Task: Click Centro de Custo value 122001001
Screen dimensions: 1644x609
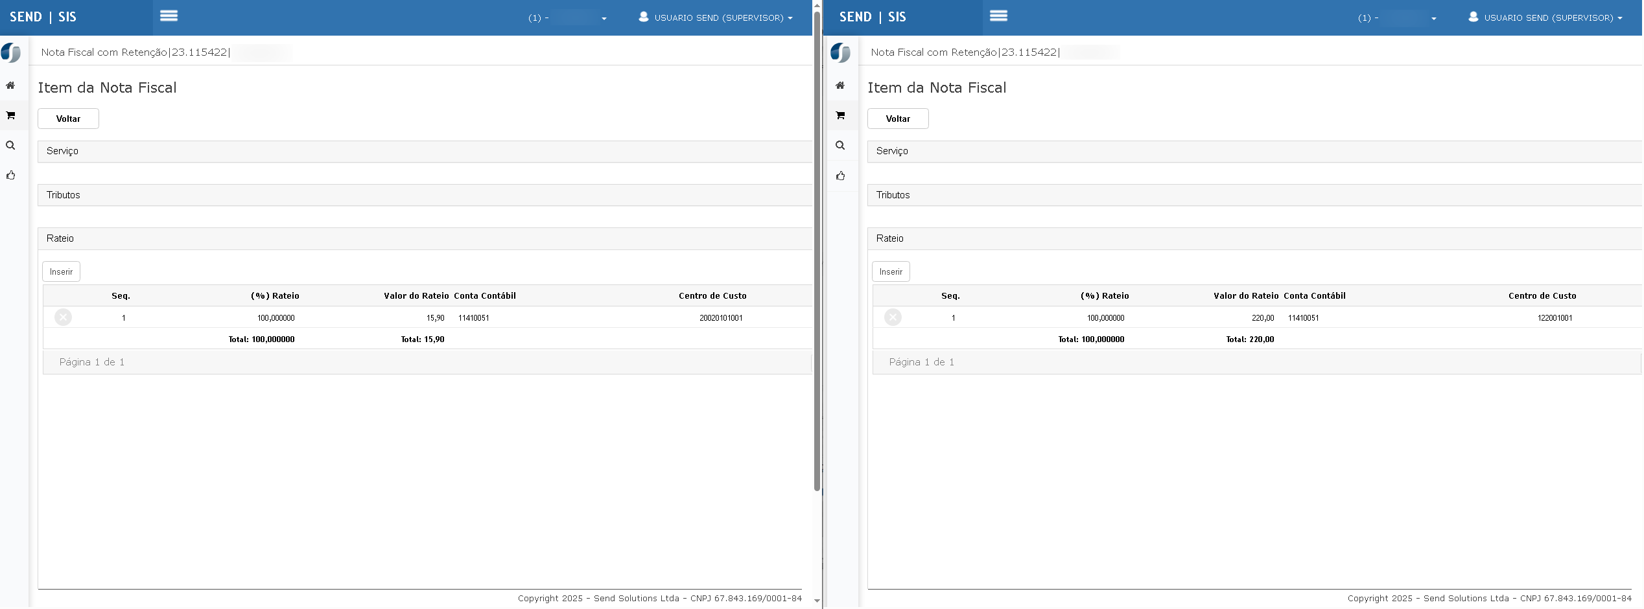Action: 1555,318
